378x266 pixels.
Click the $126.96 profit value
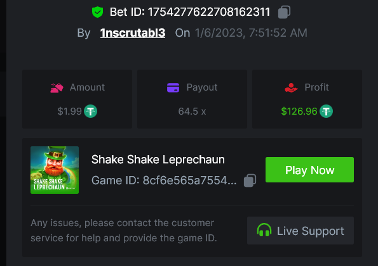click(299, 111)
